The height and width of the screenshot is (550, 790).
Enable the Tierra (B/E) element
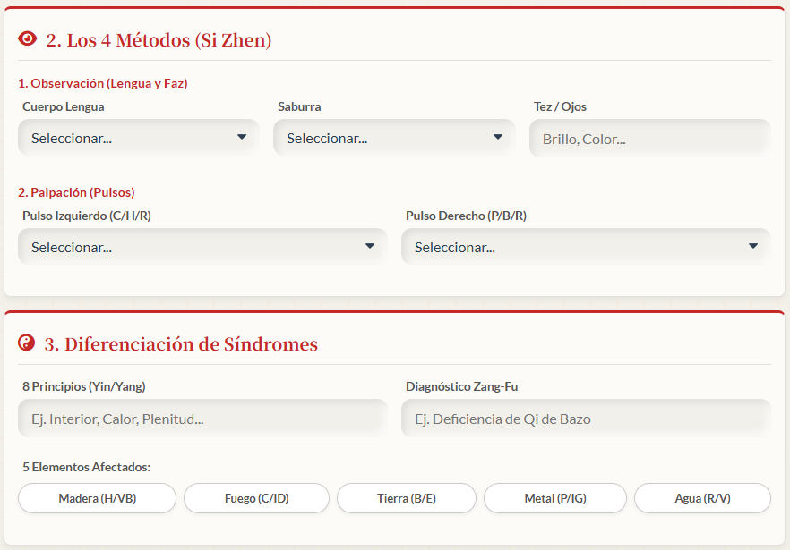[407, 498]
